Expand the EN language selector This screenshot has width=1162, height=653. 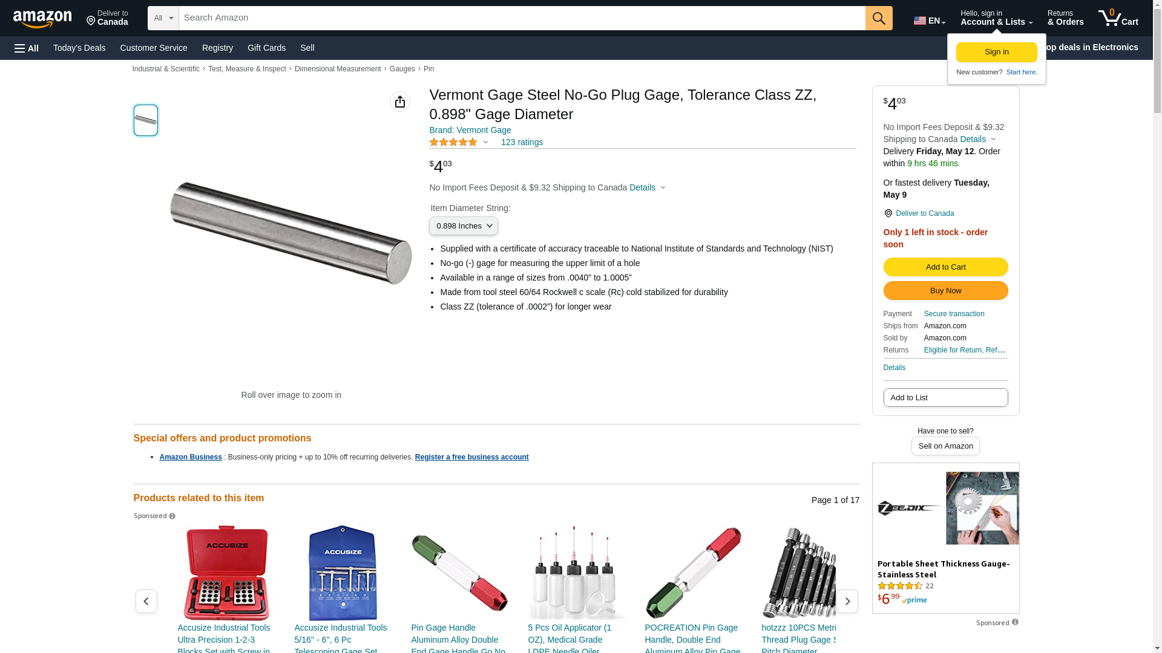pos(930,21)
